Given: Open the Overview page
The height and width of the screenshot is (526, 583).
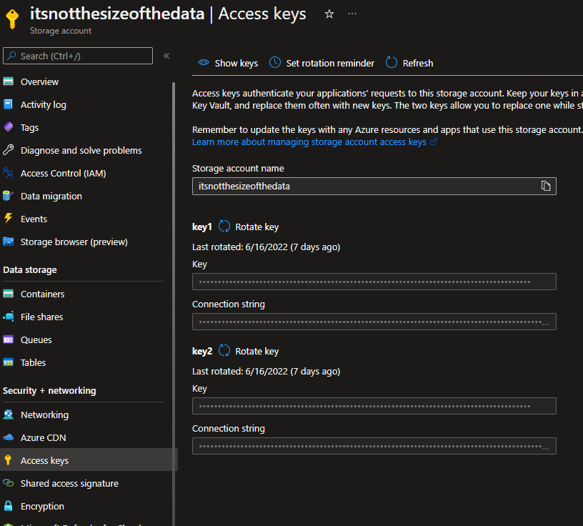Looking at the screenshot, I should pos(39,81).
